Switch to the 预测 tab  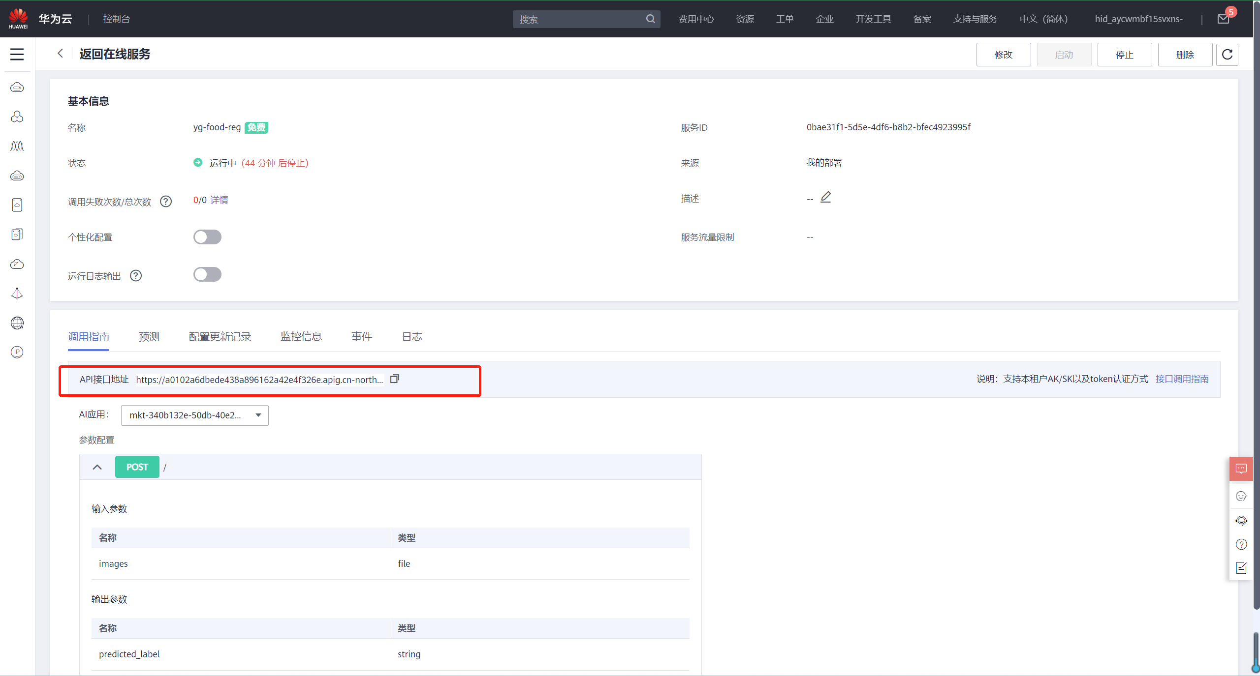tap(149, 337)
